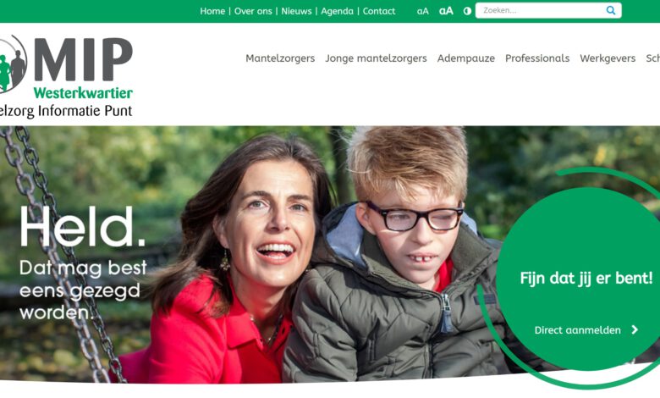This screenshot has width=660, height=398.
Task: Toggle the high contrast mode icon
Action: pyautogui.click(x=467, y=11)
